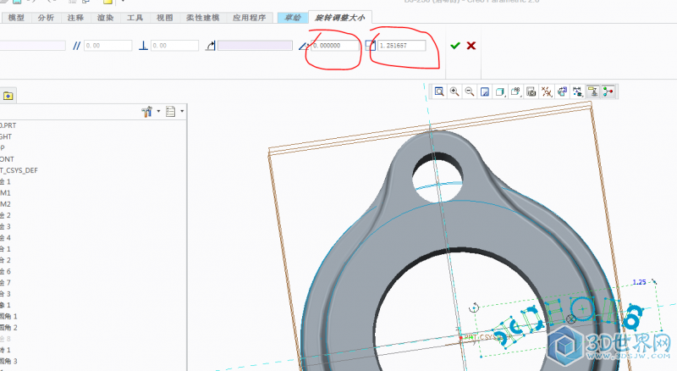Click the parallel translate icon

click(76, 46)
